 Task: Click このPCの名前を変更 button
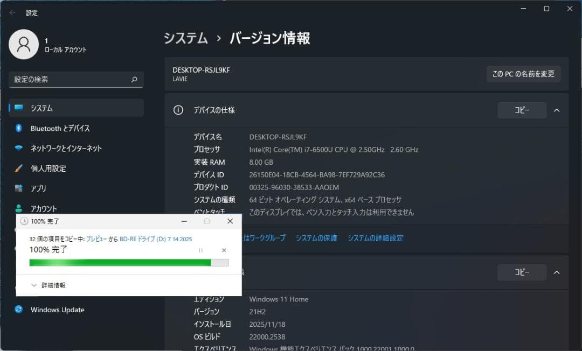click(x=523, y=74)
